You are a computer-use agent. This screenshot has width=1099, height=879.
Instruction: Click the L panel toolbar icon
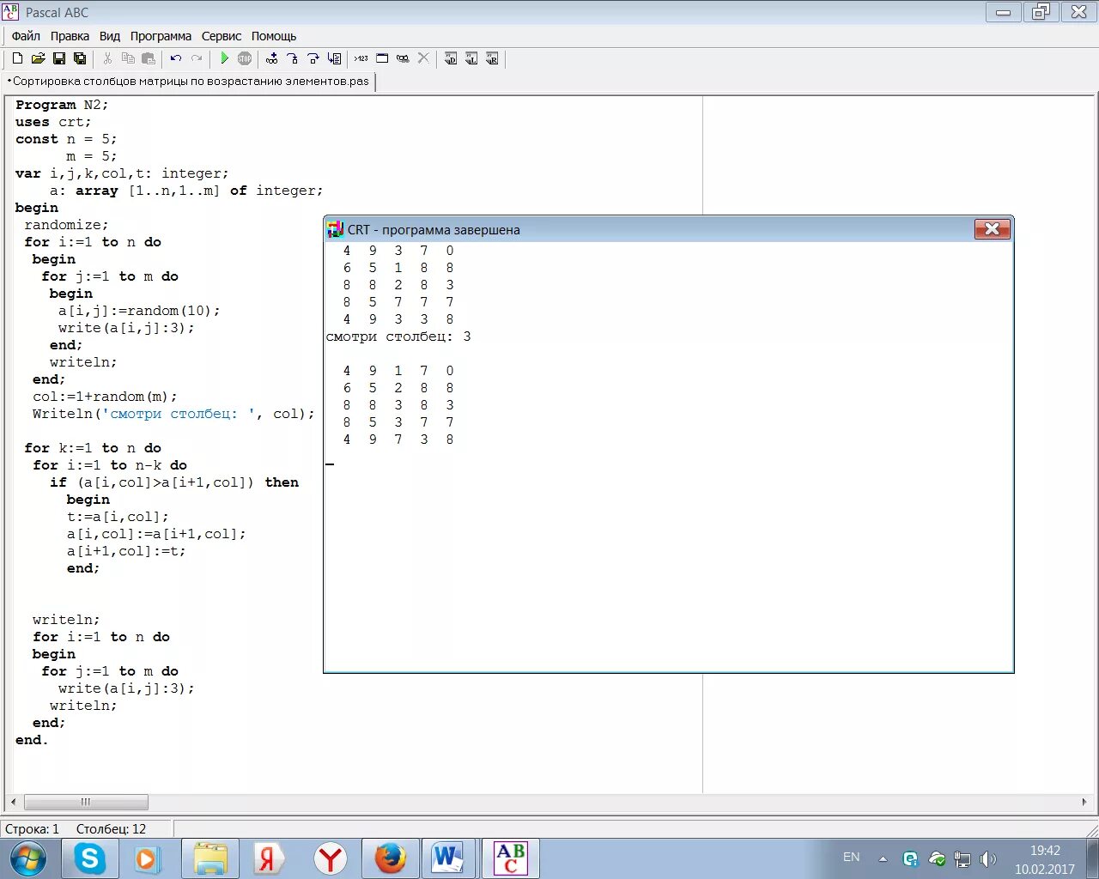point(471,58)
